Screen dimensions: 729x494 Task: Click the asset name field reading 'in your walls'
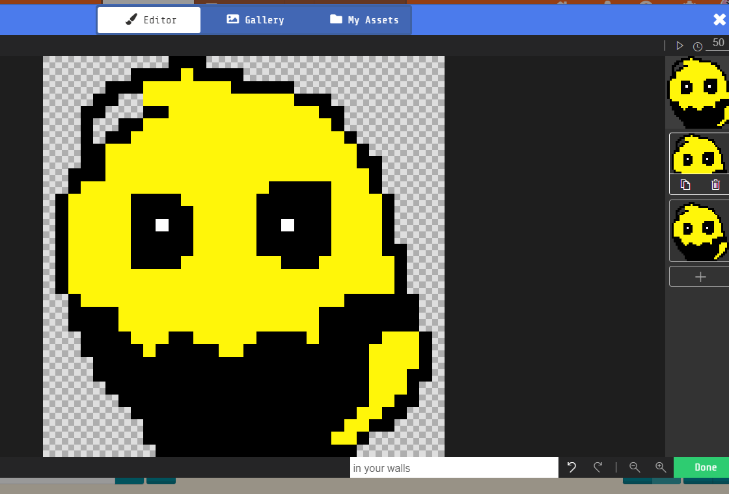point(454,467)
